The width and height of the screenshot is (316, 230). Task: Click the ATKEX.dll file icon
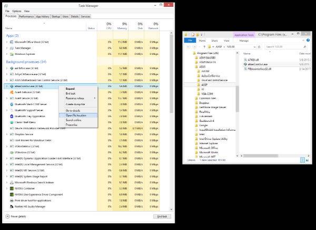(245, 60)
